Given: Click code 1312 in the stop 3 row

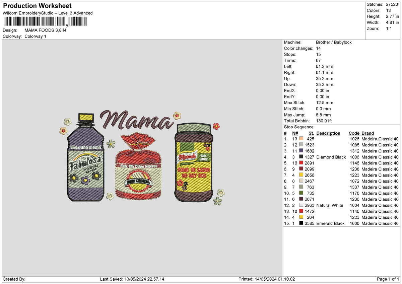Looking at the screenshot, I should pos(354,151).
